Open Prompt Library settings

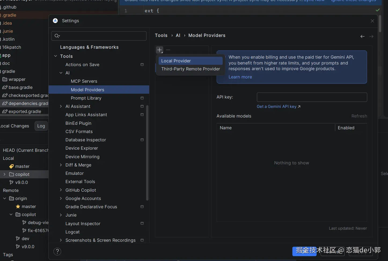coord(86,98)
